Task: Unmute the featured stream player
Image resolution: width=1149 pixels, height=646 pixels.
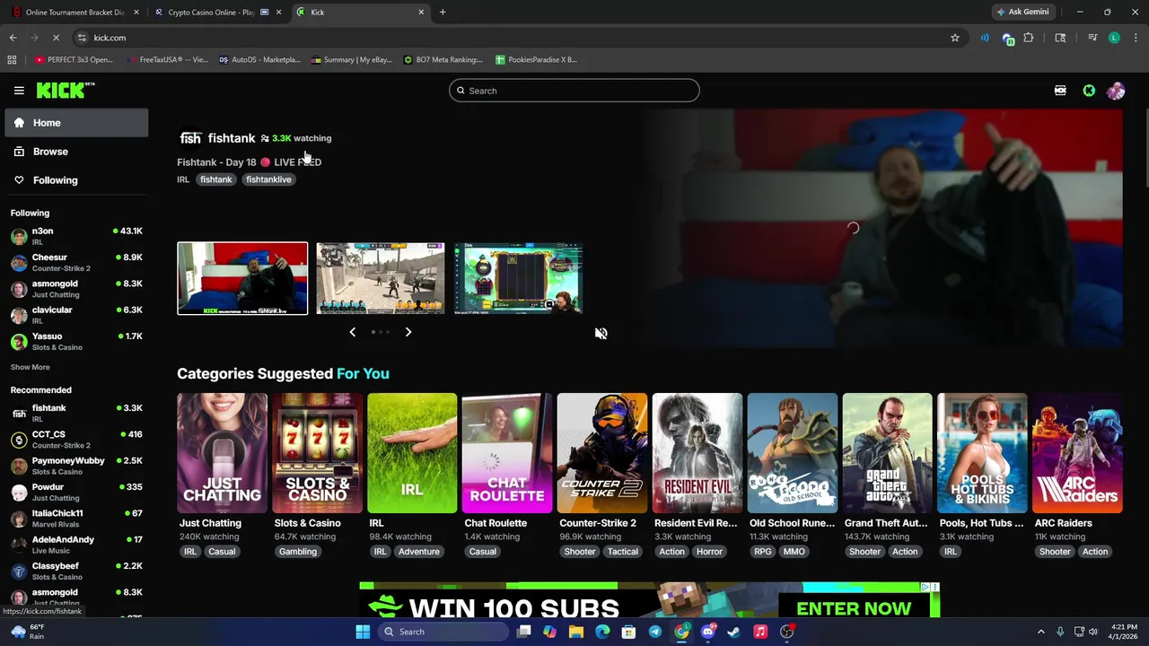Action: coord(601,333)
